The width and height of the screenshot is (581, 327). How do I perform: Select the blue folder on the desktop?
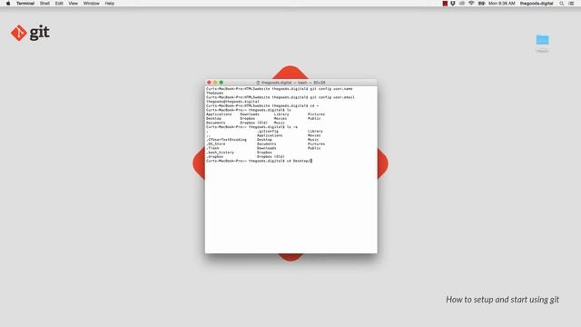pyautogui.click(x=543, y=39)
